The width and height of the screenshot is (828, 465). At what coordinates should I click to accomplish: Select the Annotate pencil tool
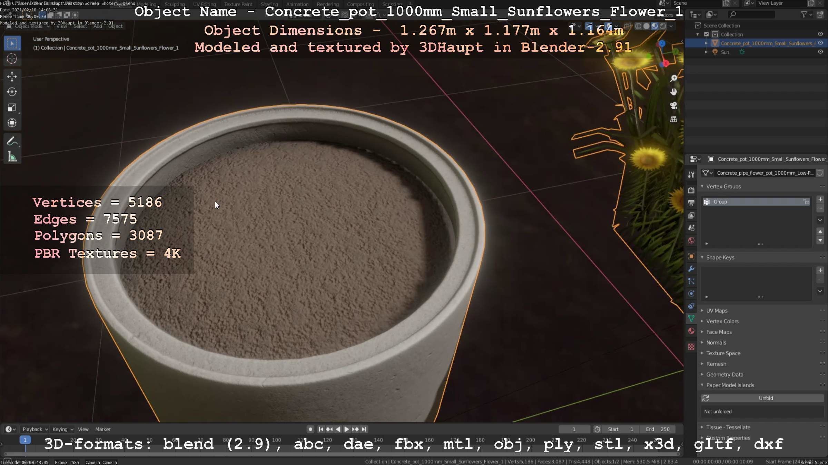coord(12,141)
